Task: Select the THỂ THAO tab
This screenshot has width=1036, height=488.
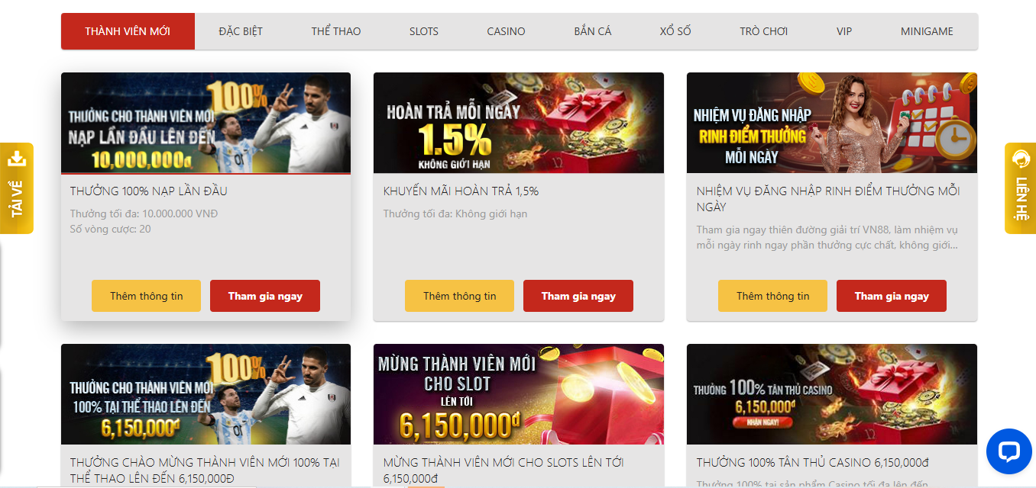Action: point(336,31)
